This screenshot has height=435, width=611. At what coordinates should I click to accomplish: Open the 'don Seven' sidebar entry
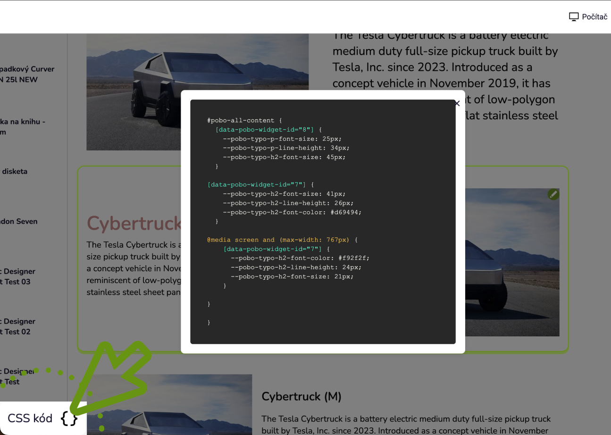19,221
